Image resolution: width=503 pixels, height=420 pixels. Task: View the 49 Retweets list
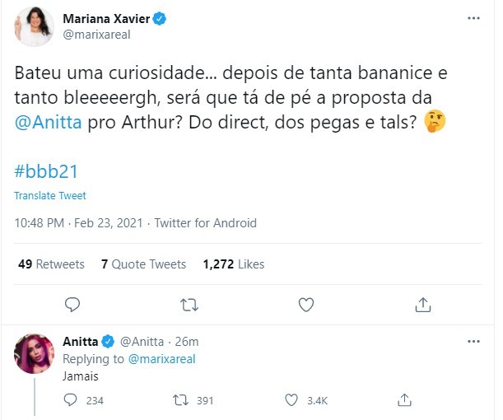click(51, 264)
